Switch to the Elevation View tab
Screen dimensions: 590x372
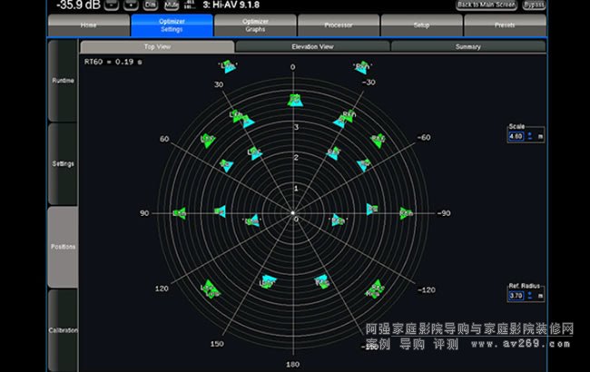tap(312, 45)
